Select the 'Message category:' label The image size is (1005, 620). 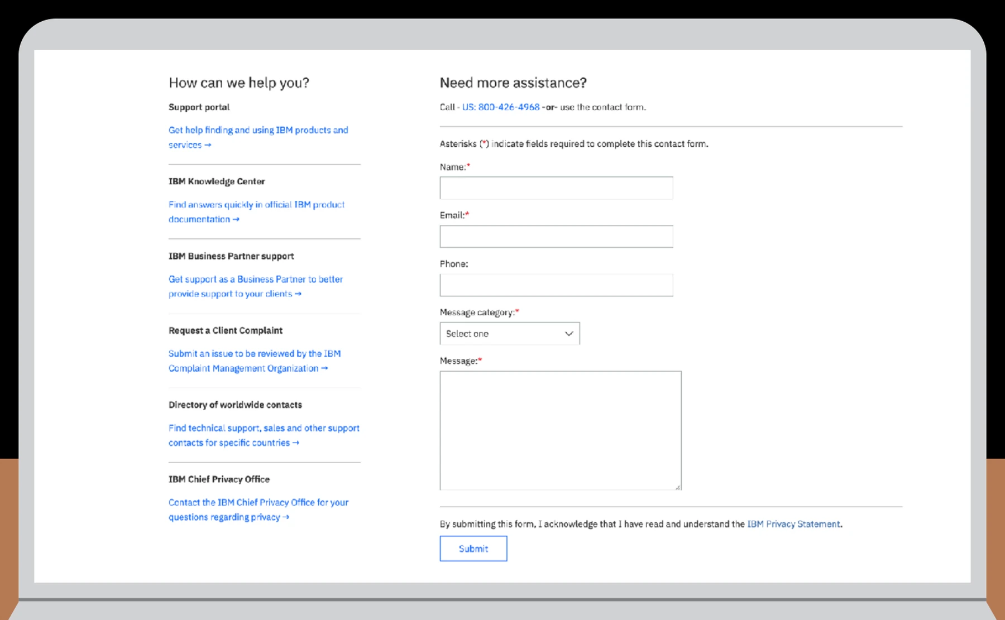tap(479, 313)
